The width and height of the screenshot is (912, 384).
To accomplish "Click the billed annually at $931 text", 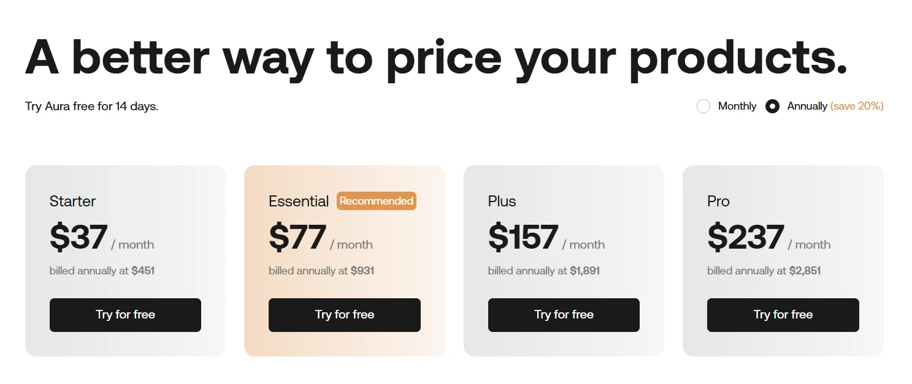I will (321, 270).
